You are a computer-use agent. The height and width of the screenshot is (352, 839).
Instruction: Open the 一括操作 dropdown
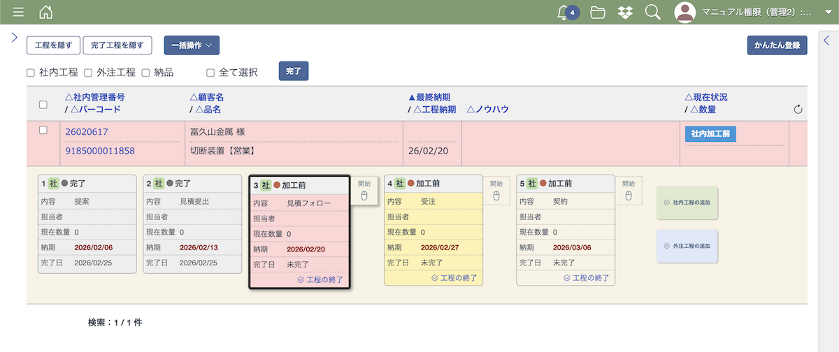192,45
